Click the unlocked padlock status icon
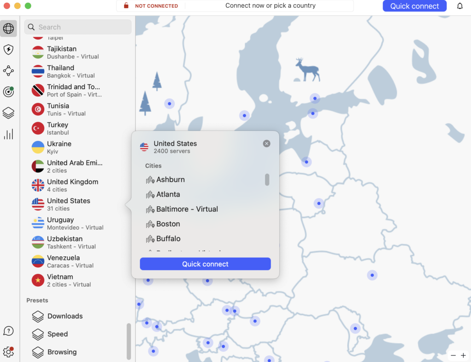Viewport: 471px width, 362px height. tap(126, 6)
